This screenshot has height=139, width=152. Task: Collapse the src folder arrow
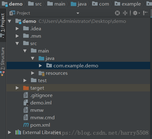17,44
